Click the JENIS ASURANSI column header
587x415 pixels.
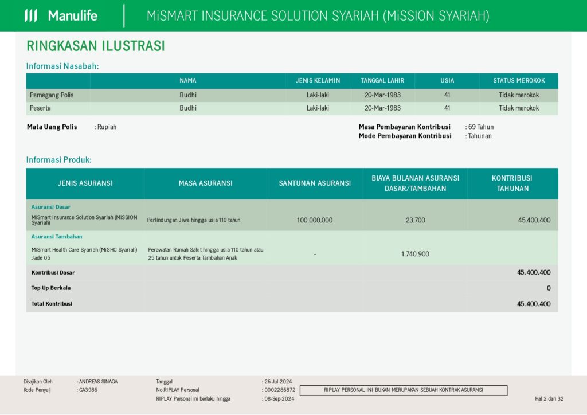pyautogui.click(x=85, y=183)
